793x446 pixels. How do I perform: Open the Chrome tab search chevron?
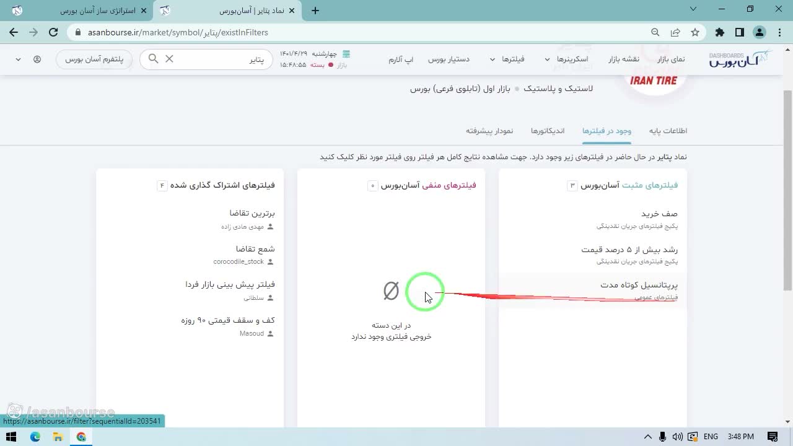694,9
